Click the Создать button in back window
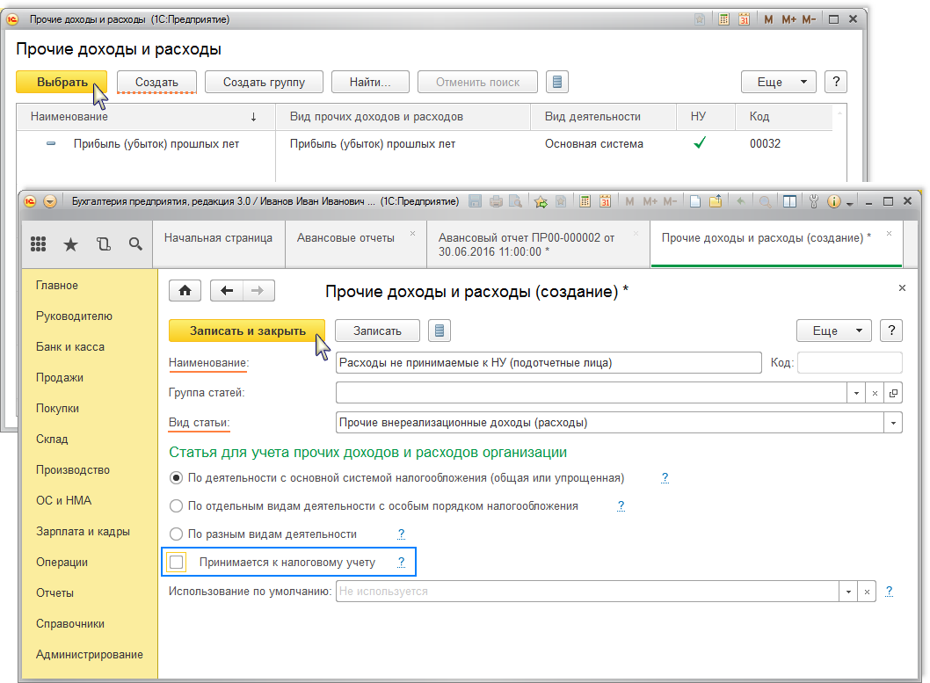The width and height of the screenshot is (930, 683). (x=156, y=82)
